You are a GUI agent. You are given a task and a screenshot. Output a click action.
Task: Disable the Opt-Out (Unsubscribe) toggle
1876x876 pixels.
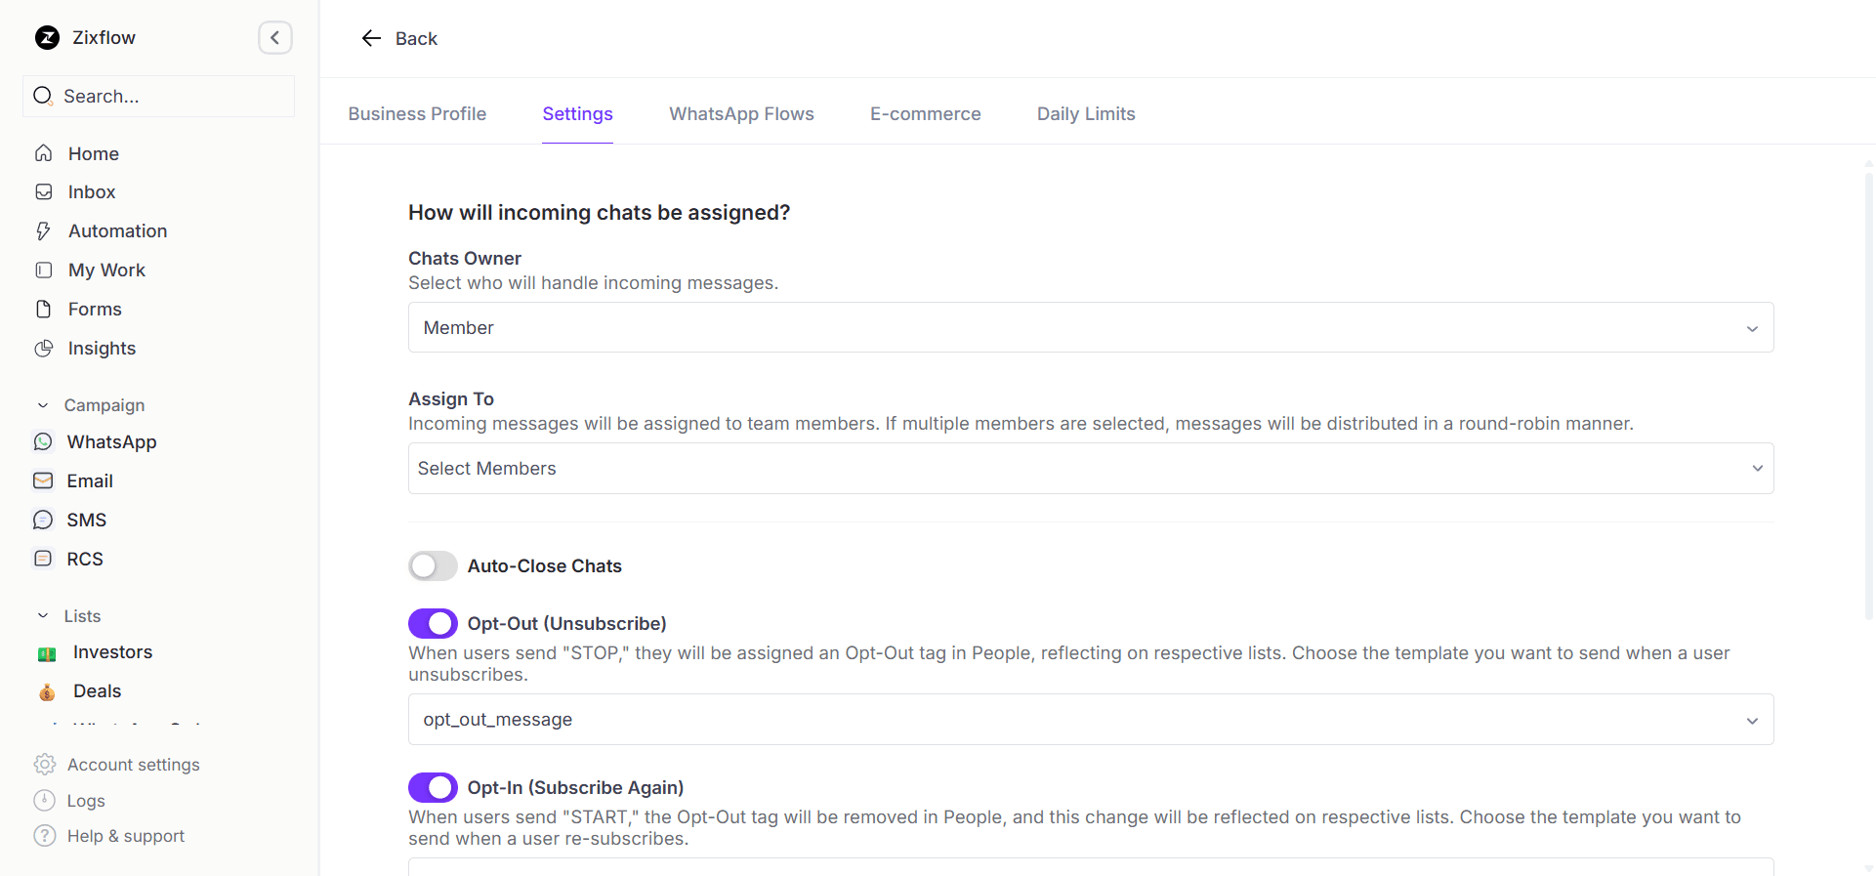point(433,623)
